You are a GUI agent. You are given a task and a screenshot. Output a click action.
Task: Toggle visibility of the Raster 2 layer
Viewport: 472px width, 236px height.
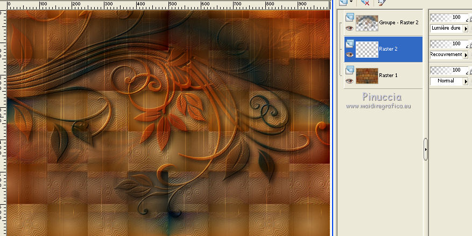pos(349,54)
